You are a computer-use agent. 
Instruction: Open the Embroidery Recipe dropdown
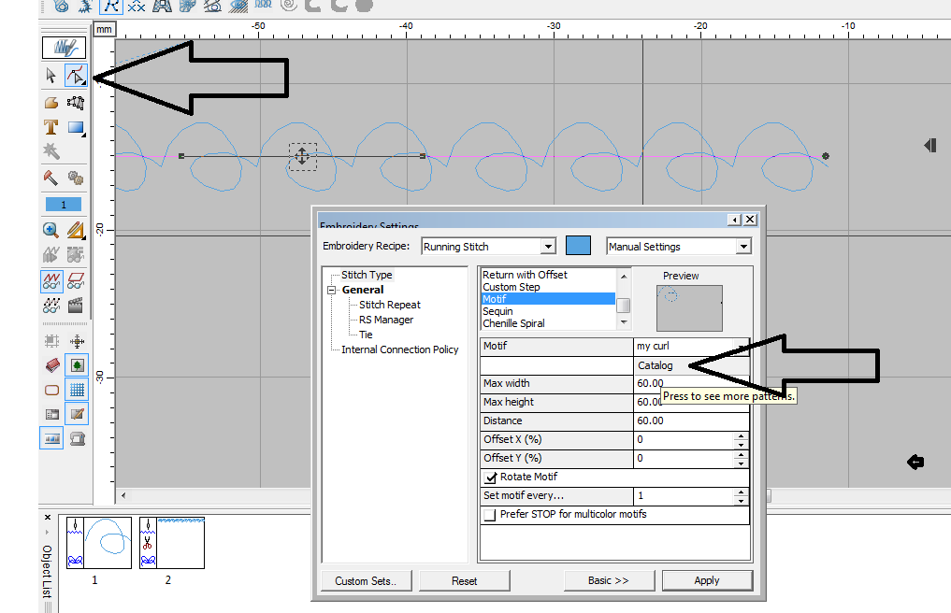pos(548,247)
